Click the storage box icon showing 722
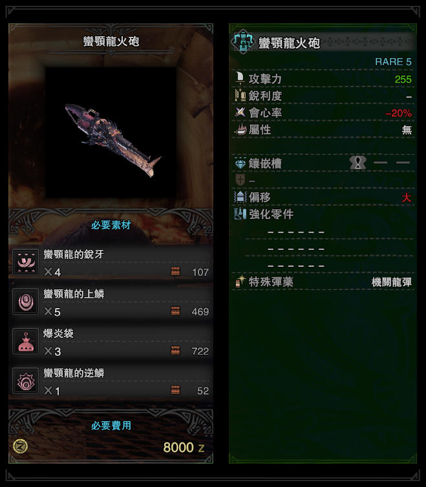The height and width of the screenshot is (487, 426). (175, 351)
